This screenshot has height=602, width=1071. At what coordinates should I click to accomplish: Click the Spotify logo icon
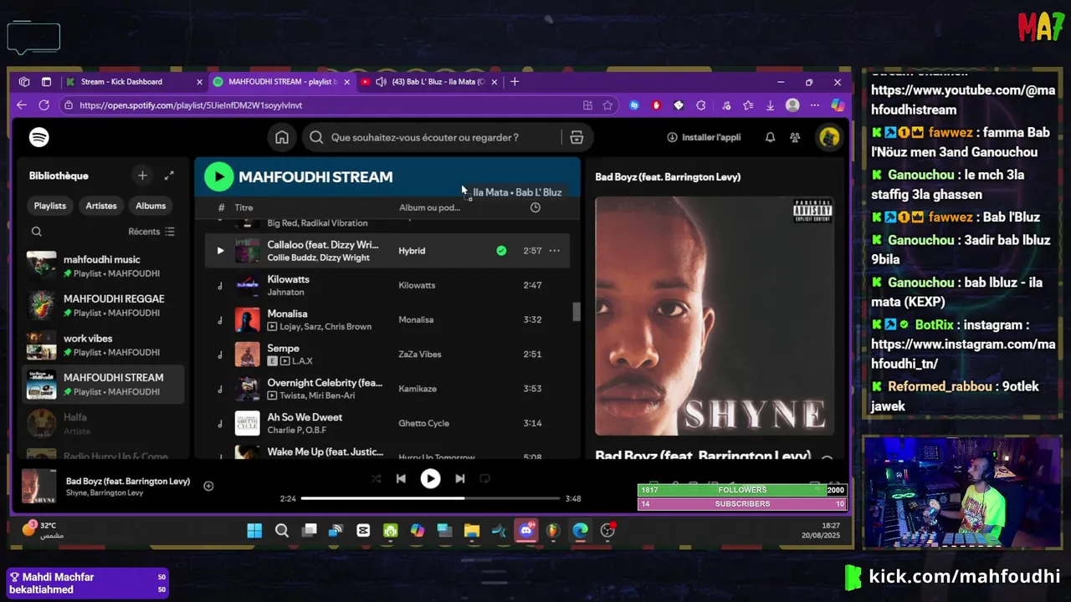pyautogui.click(x=38, y=137)
